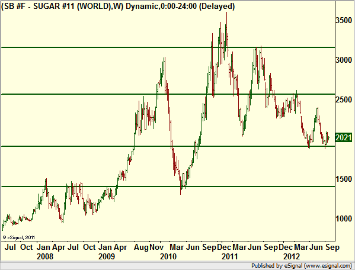Select the 2500 price axis label
The width and height of the screenshot is (355, 270).
point(344,99)
